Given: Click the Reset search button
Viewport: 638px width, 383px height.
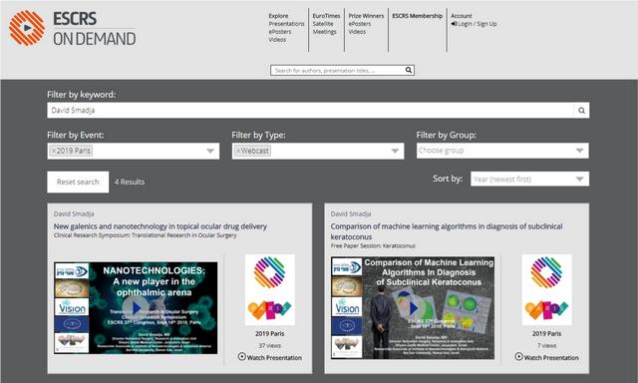Looking at the screenshot, I should click(x=78, y=182).
